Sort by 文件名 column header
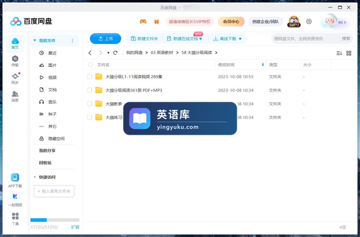360x237 pixels. 103,65
